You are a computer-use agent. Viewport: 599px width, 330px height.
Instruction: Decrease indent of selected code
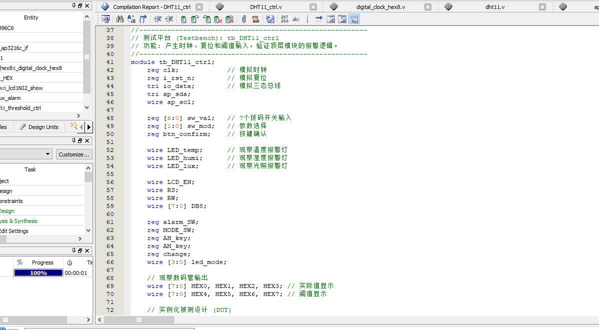pyautogui.click(x=169, y=19)
